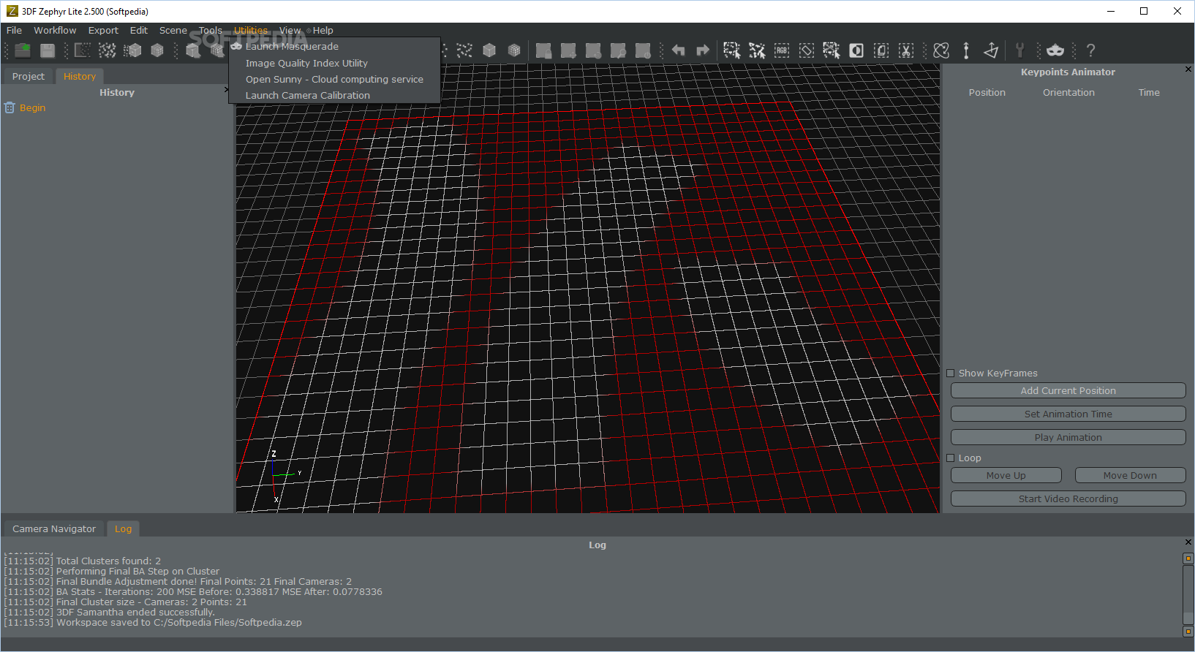Image resolution: width=1195 pixels, height=652 pixels.
Task: Click the Log scrollbar down arrow
Action: (x=1188, y=632)
